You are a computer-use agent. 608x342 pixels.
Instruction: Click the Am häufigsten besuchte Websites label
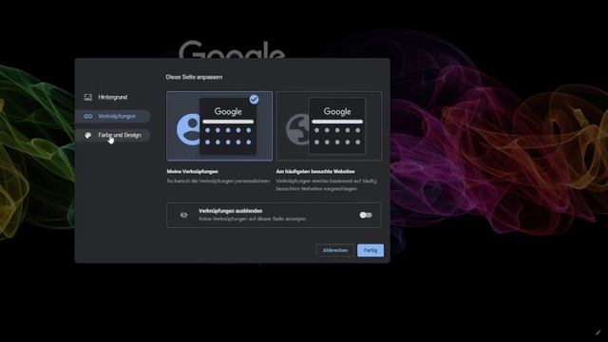point(315,171)
